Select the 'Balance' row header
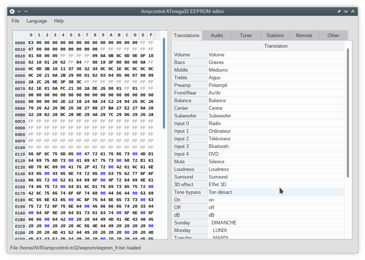This screenshot has height=260, width=365. click(189, 101)
